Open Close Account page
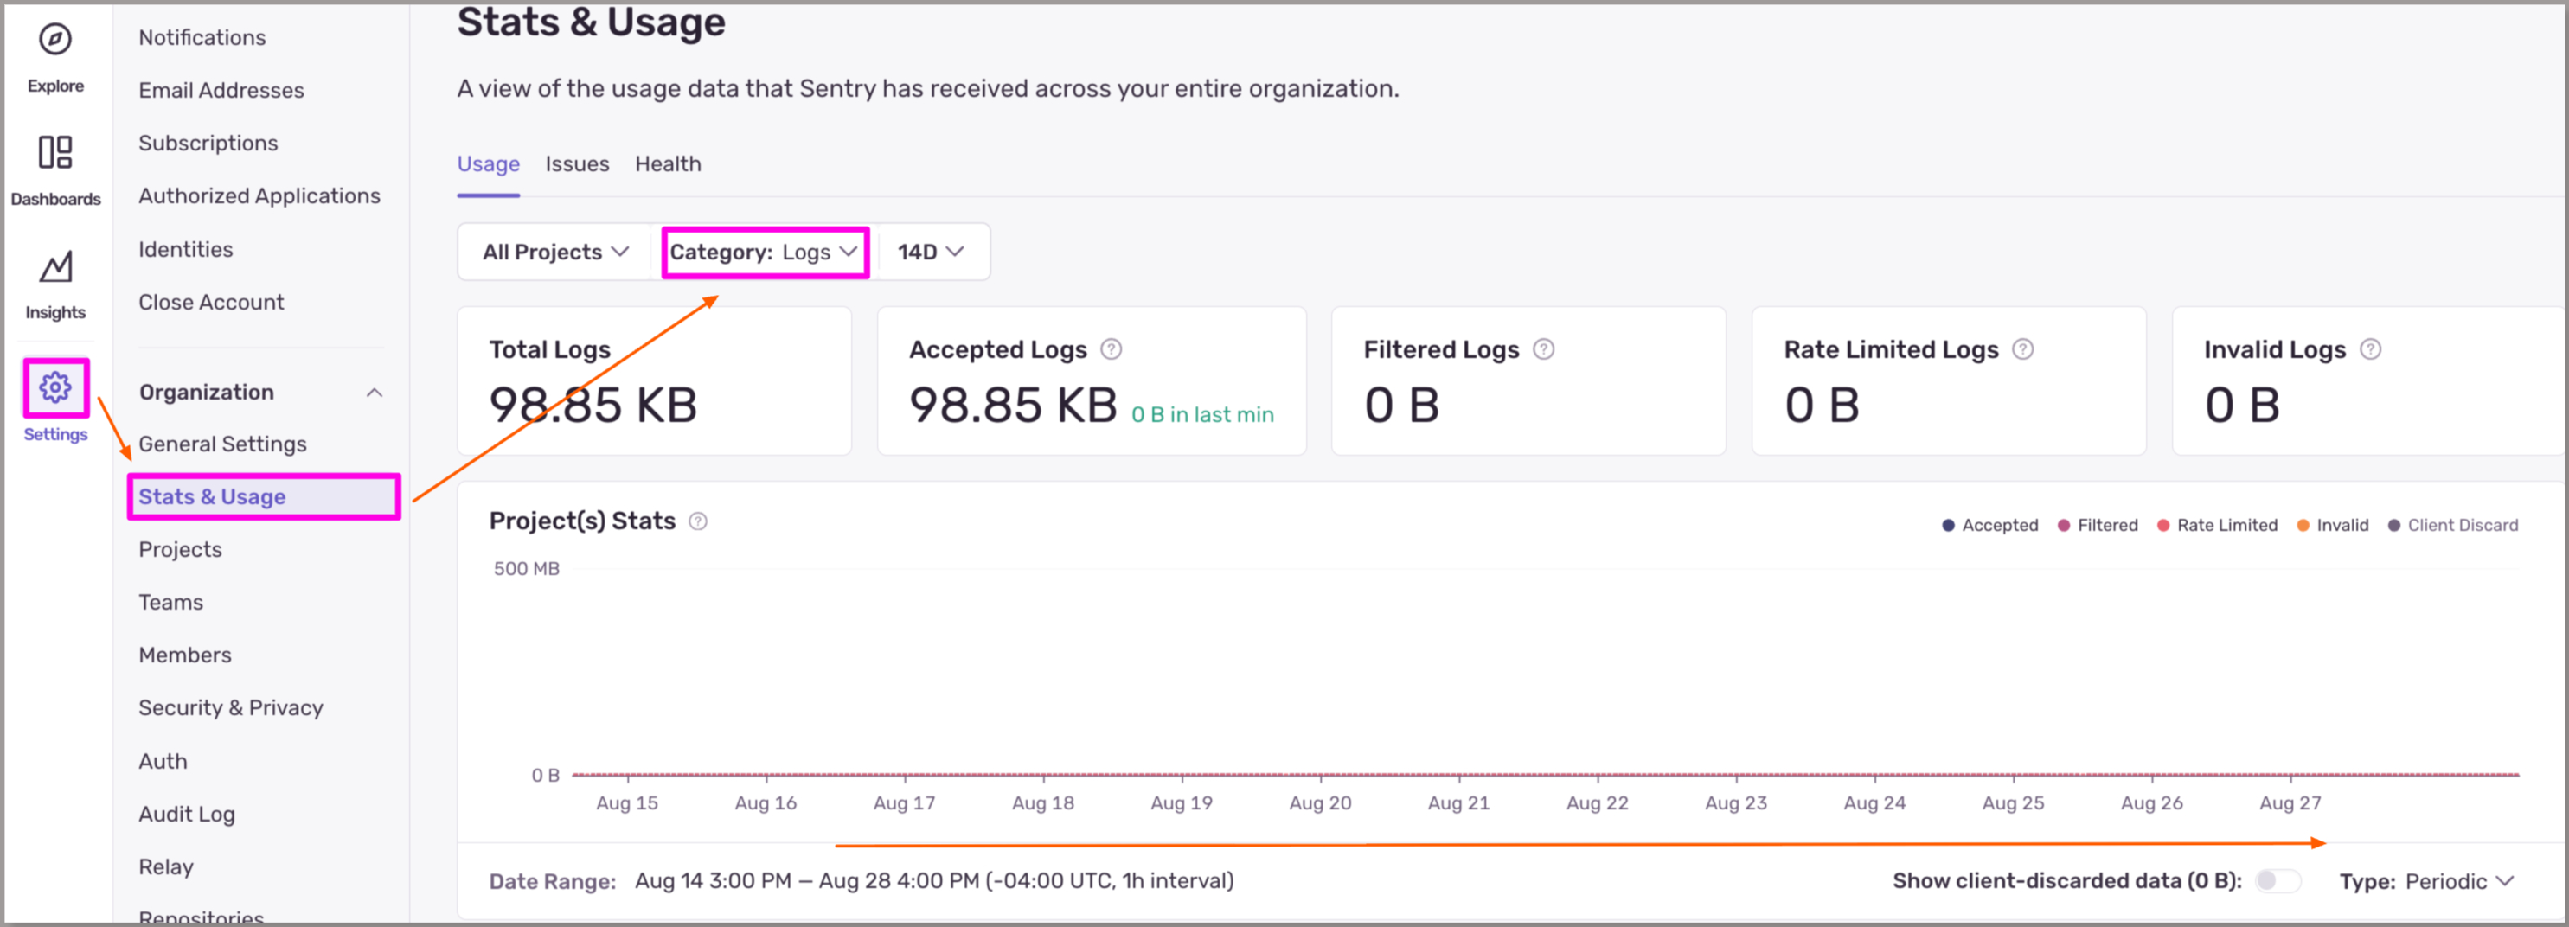Viewport: 2569px width, 927px height. tap(211, 302)
